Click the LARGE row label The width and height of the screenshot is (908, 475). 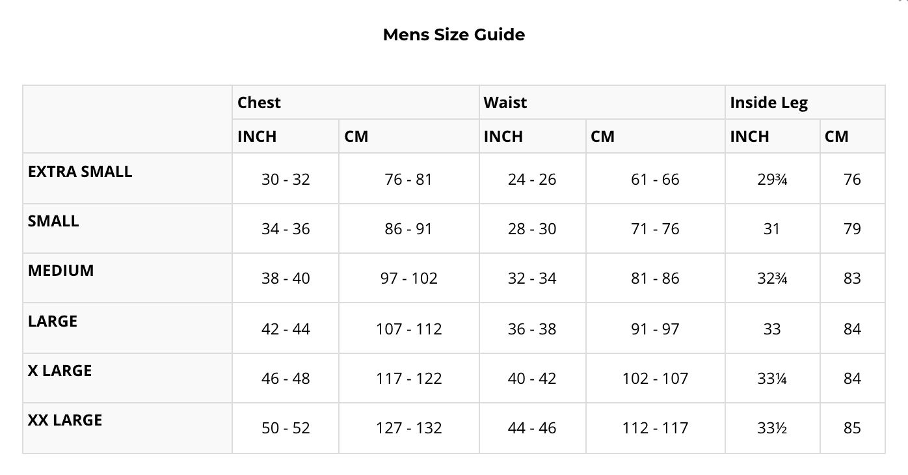(53, 321)
